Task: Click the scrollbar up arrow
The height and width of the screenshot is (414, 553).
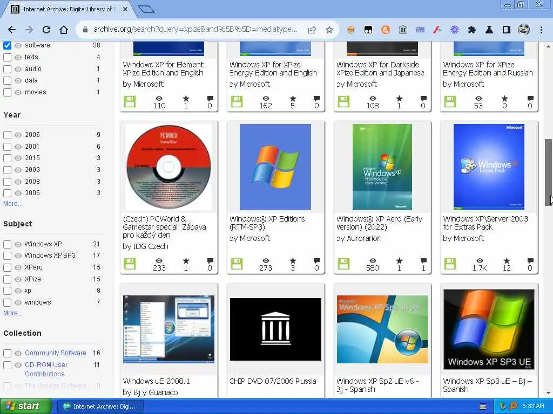Action: pyautogui.click(x=549, y=46)
